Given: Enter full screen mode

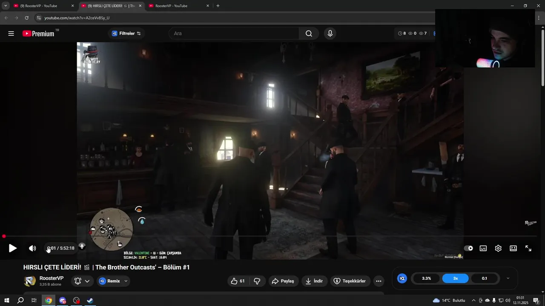Looking at the screenshot, I should tap(528, 248).
